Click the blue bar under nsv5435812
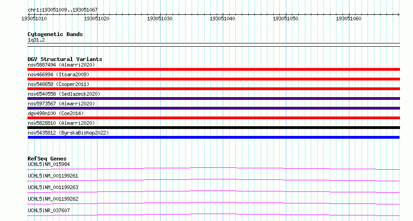 tap(213, 137)
